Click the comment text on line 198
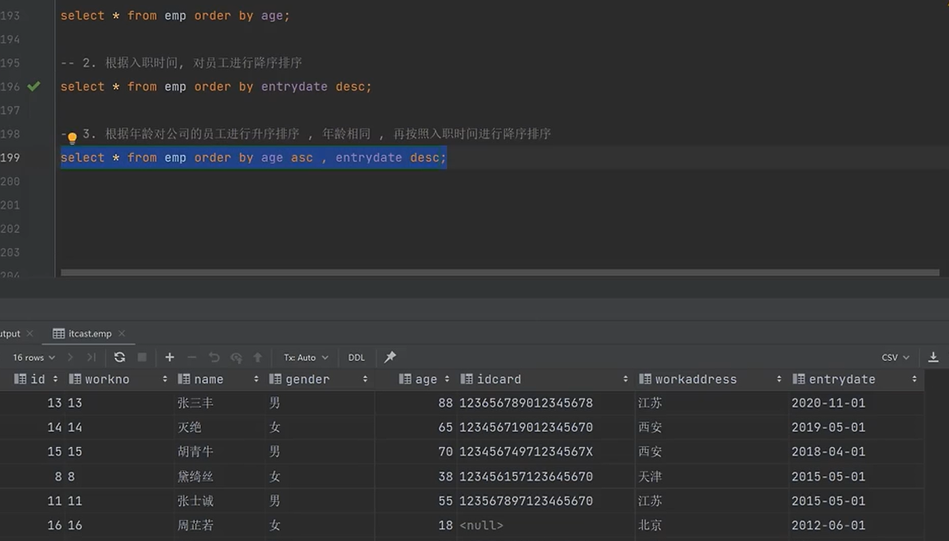This screenshot has height=541, width=949. click(x=317, y=134)
